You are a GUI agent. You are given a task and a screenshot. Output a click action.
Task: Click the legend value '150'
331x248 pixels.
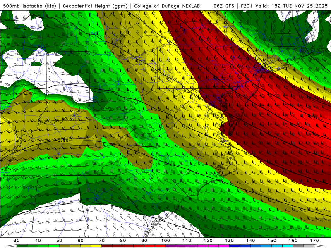(x=272, y=241)
